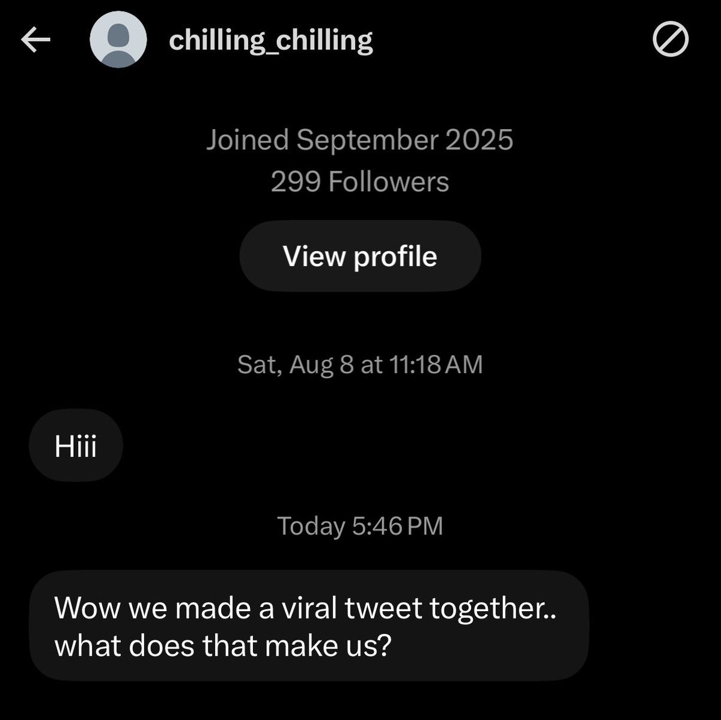Click the Joined September 2025 text
721x720 pixels.
pyautogui.click(x=360, y=139)
